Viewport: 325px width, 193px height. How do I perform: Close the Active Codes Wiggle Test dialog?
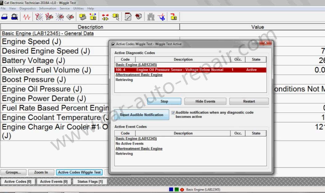click(x=266, y=43)
